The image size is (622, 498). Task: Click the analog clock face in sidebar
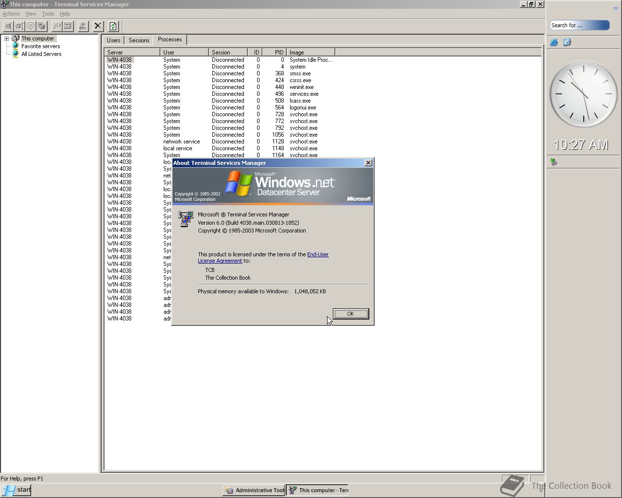583,94
